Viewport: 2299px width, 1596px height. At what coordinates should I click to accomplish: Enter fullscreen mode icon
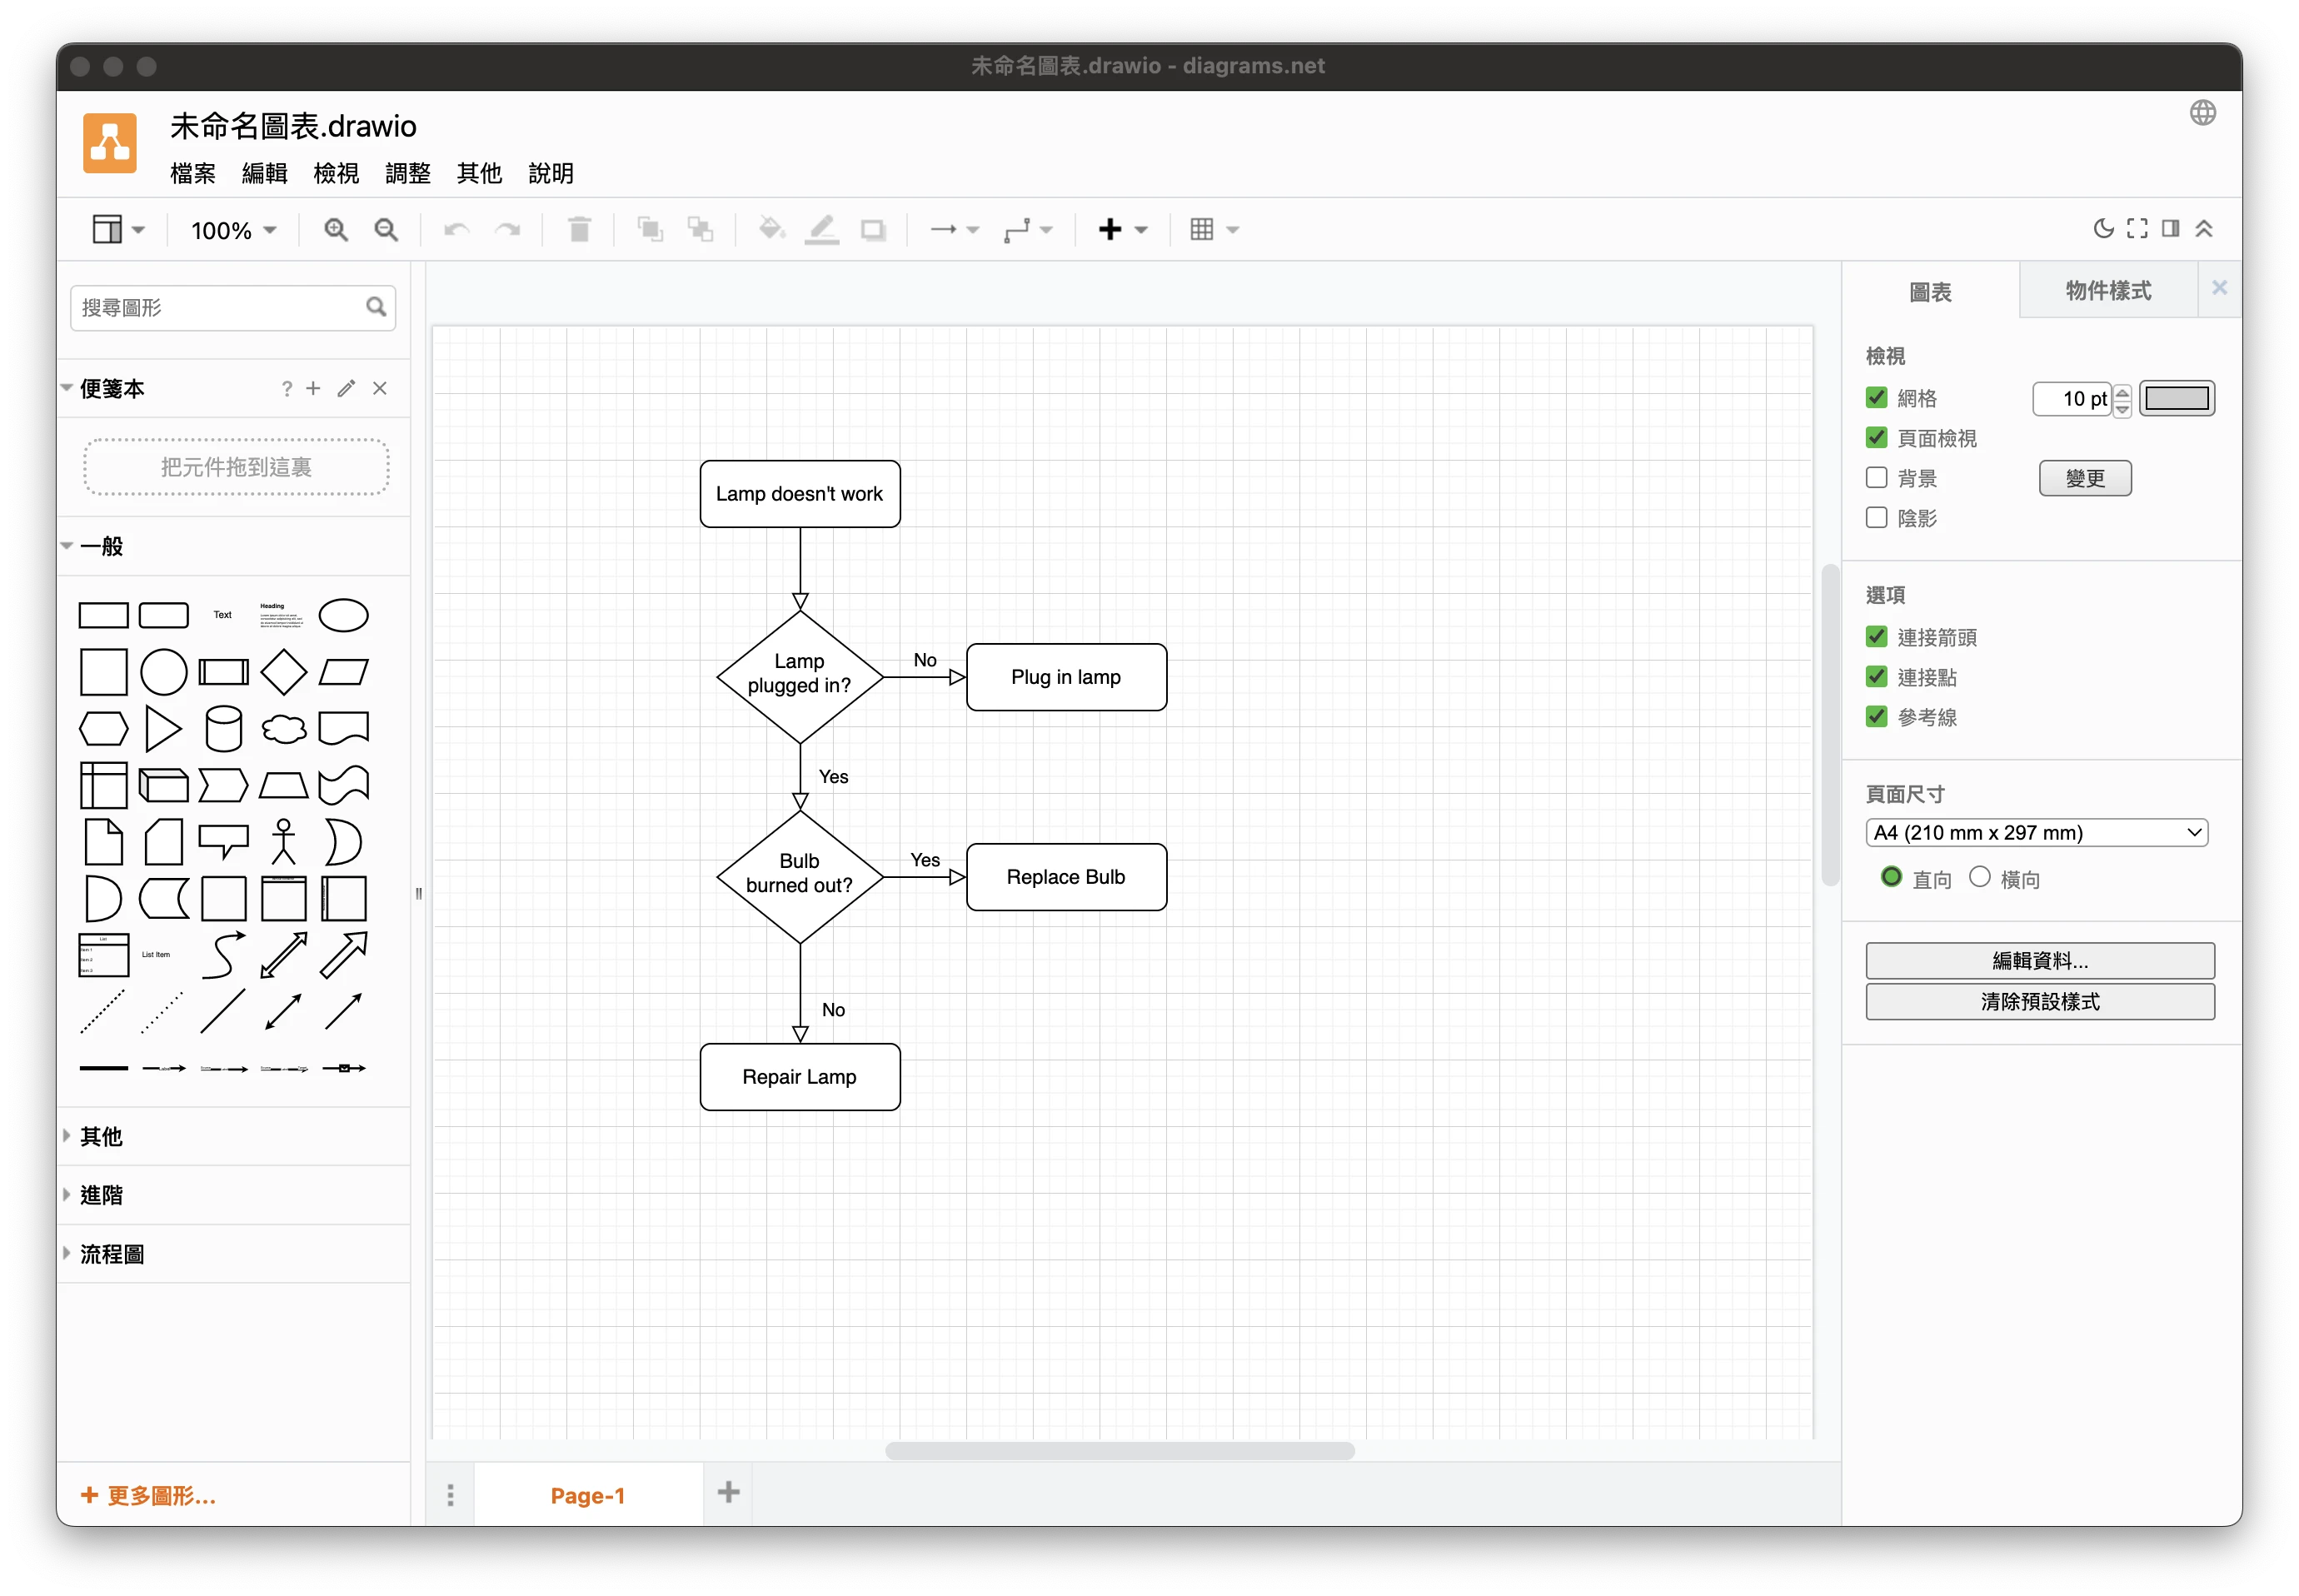tap(2137, 229)
